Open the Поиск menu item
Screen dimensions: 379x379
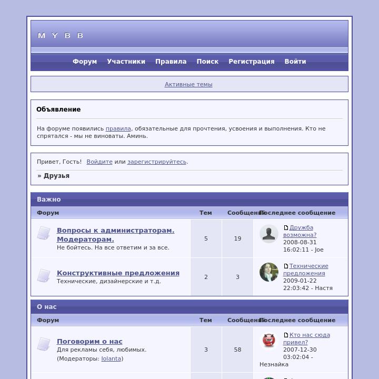(207, 62)
